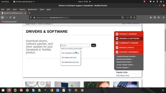Image resolution: width=166 pixels, height=93 pixels.
Task: Open the Firefox home page
Action: pos(14,18)
